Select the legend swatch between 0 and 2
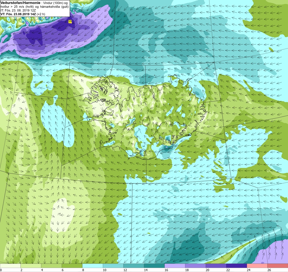This screenshot has height=272, width=288. [x=10, y=266]
